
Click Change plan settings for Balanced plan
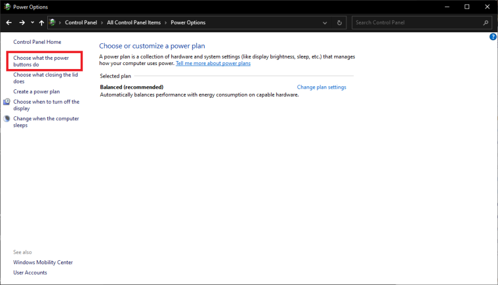coord(321,87)
